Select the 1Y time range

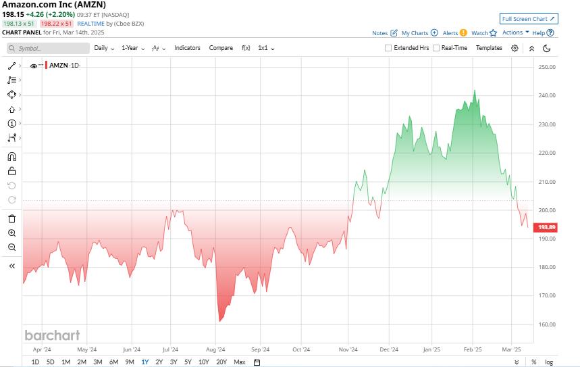click(x=145, y=362)
